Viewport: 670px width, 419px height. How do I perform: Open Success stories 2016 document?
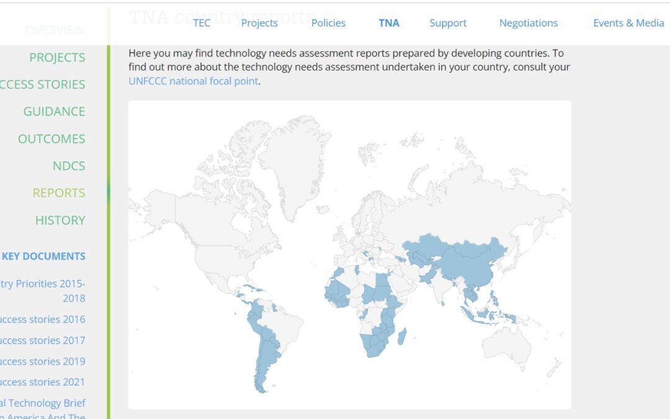(43, 320)
